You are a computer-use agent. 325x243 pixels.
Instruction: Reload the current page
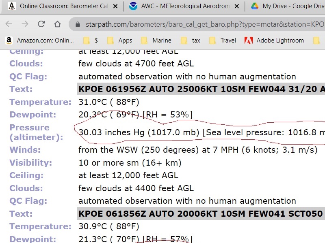(x=41, y=24)
